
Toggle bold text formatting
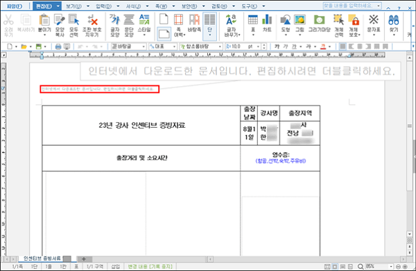[277, 47]
